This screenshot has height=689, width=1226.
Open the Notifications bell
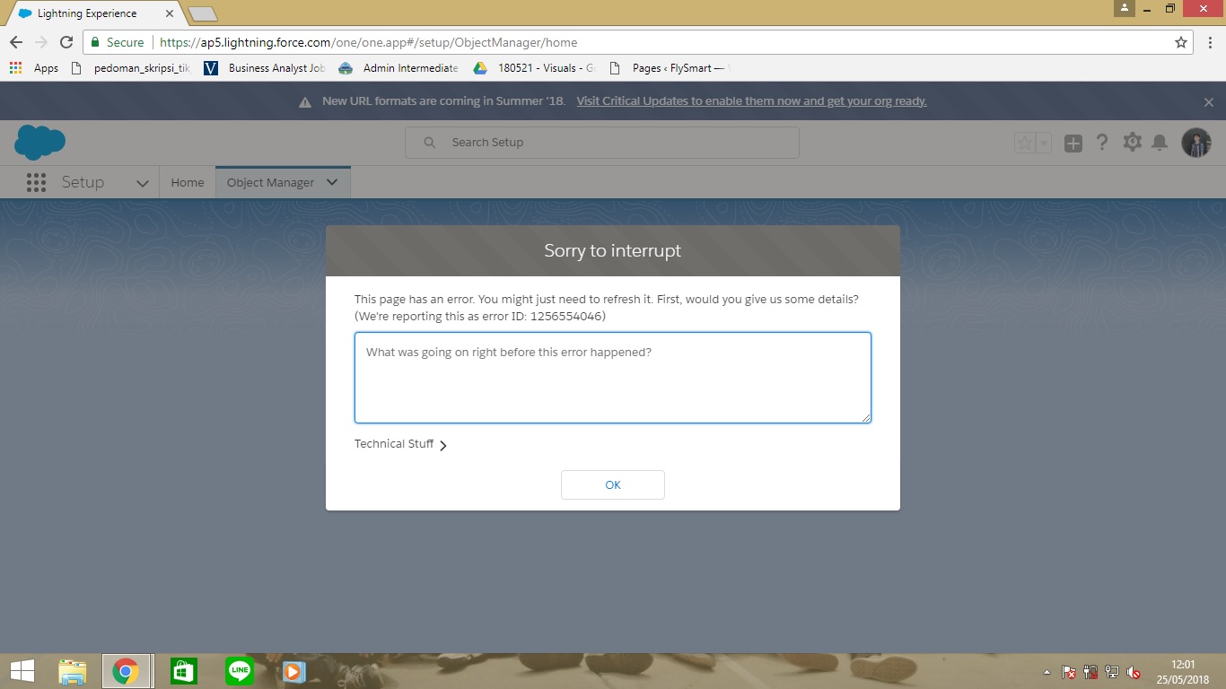tap(1160, 143)
